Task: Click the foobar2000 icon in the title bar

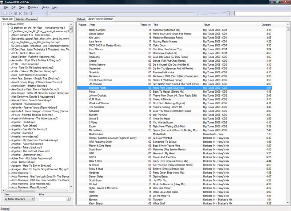Action: pyautogui.click(x=2, y=2)
